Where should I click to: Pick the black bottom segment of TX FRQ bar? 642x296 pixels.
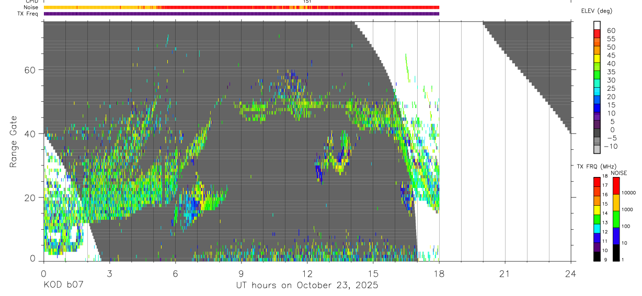[x=597, y=256]
